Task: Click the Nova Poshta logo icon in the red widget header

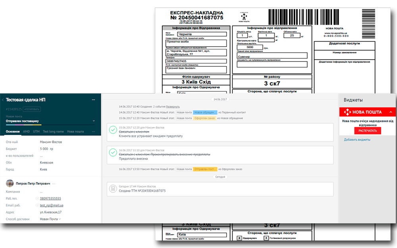Action: [x=347, y=112]
